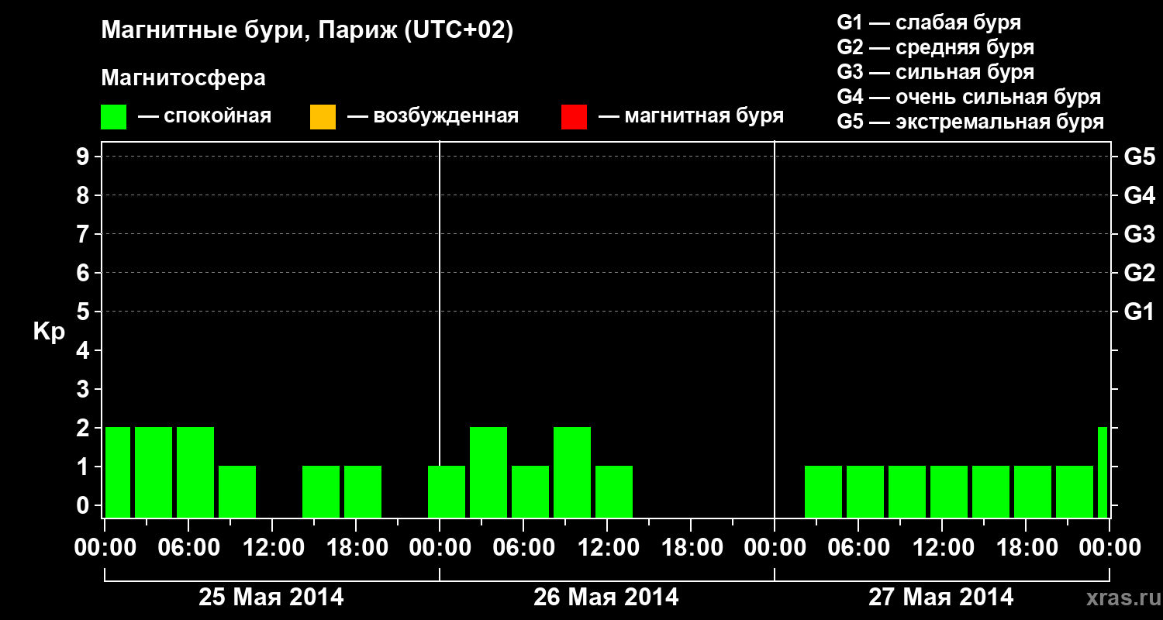Image resolution: width=1163 pixels, height=620 pixels.
Task: Click the '18:00' time label for 26 Мая
Action: (x=692, y=547)
